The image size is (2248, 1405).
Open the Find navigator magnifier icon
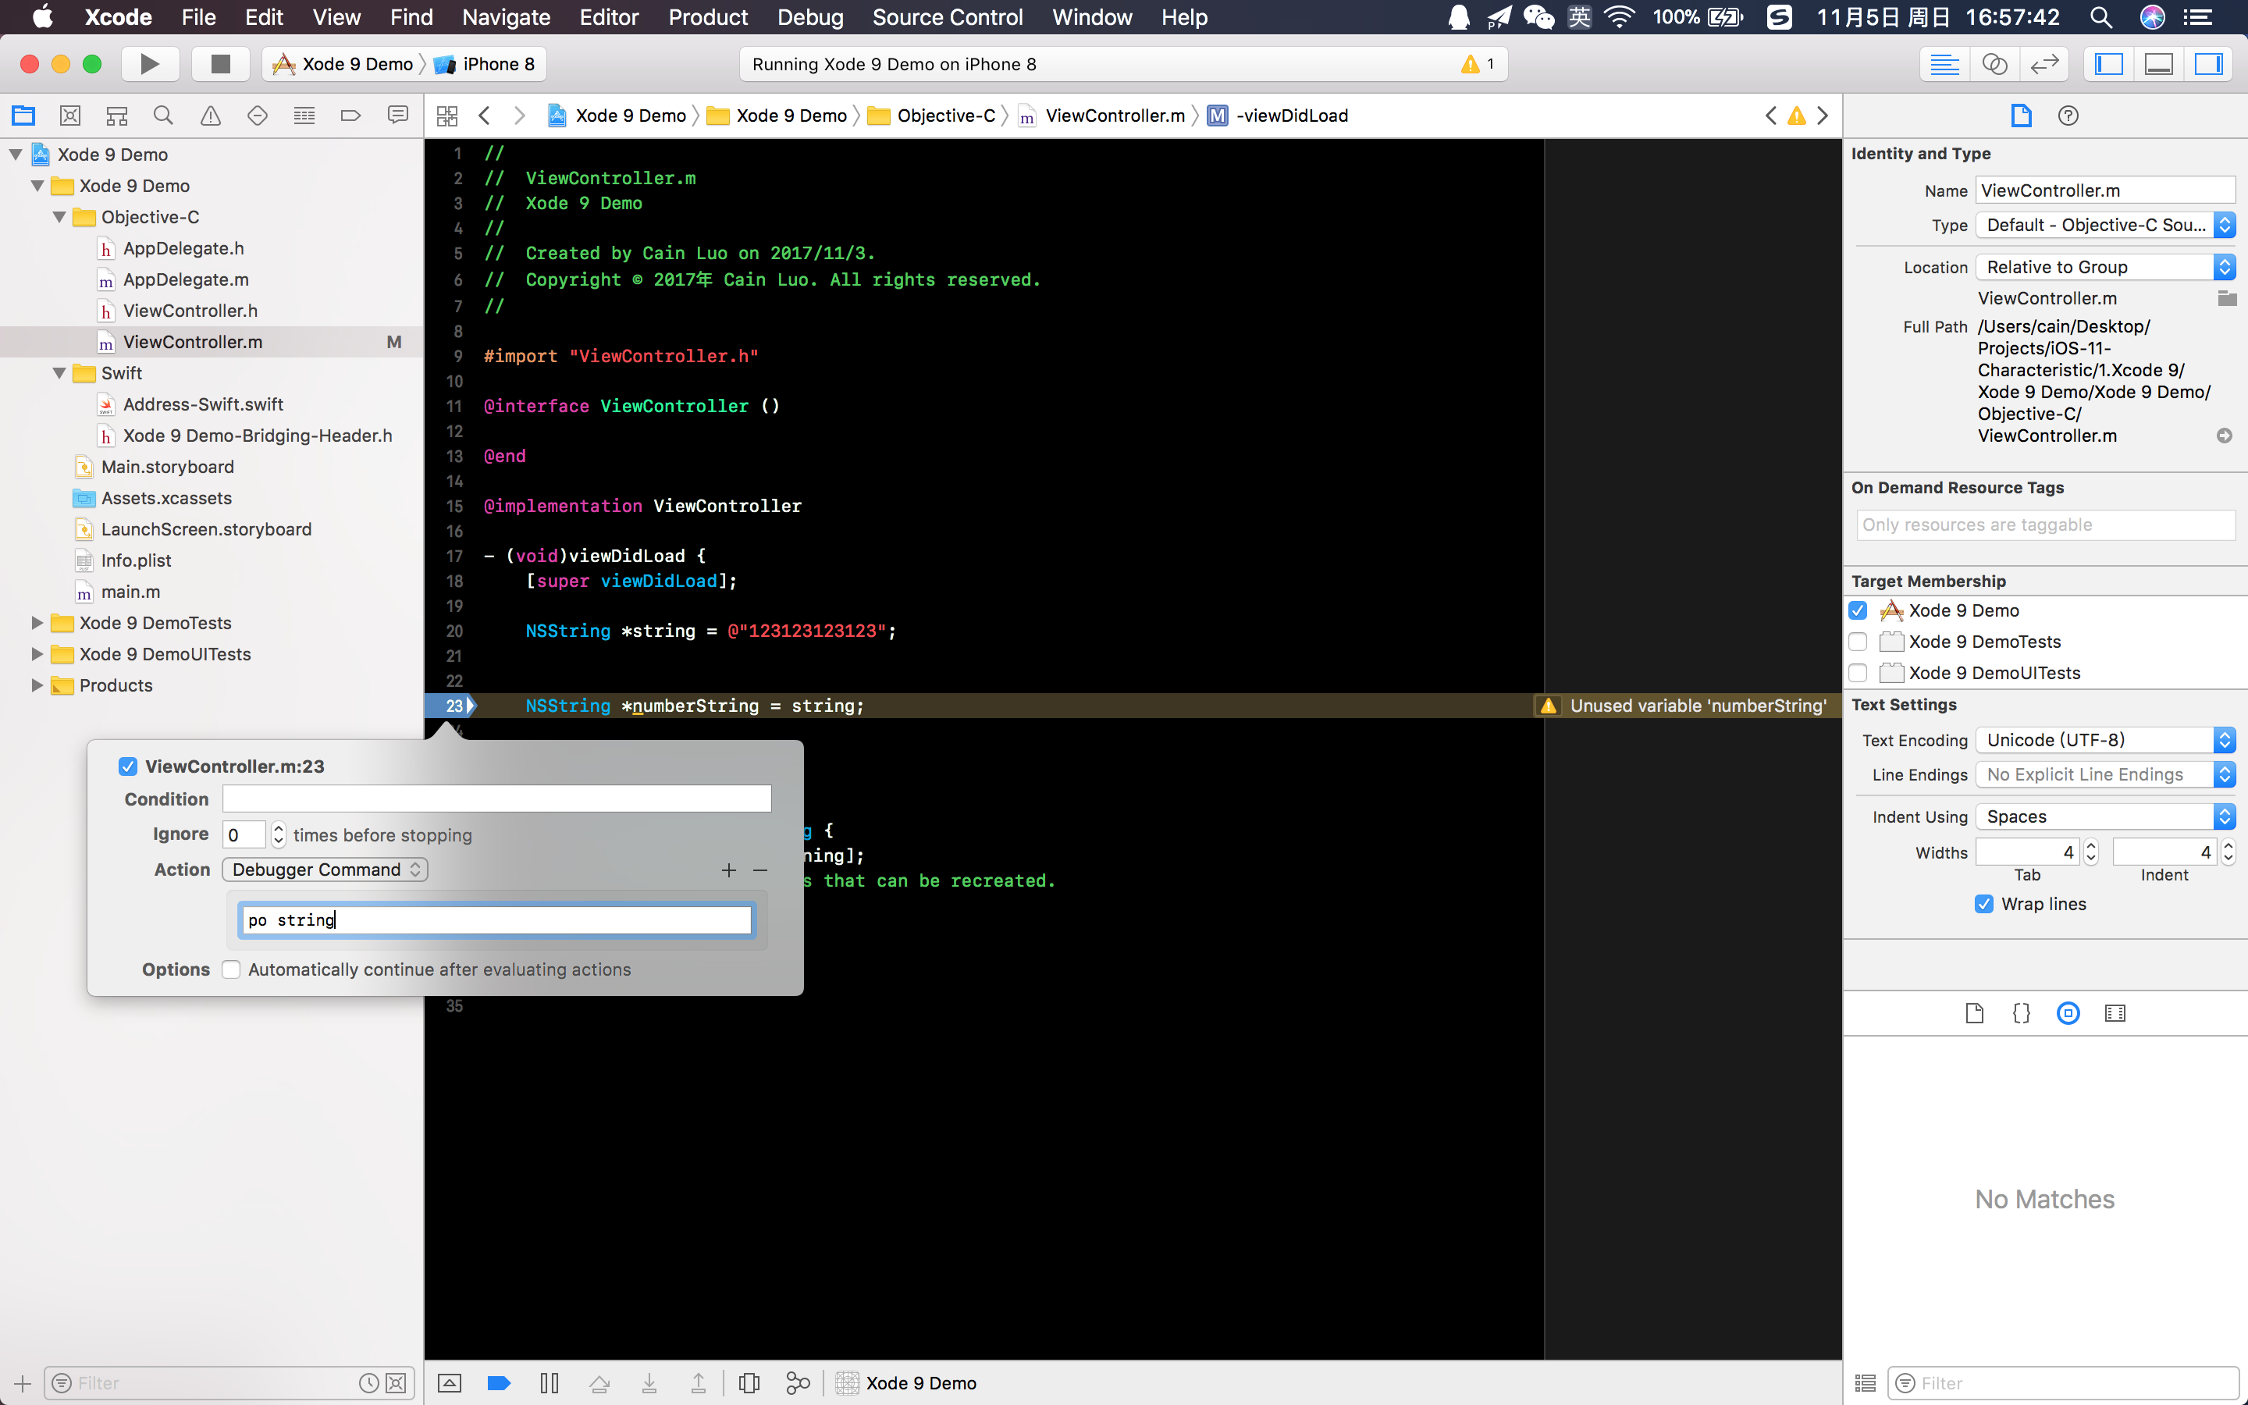pos(163,116)
